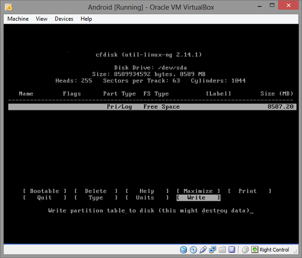This screenshot has width=302, height=258.
Task: Click the window resize grip in status bar
Action: tap(295, 251)
